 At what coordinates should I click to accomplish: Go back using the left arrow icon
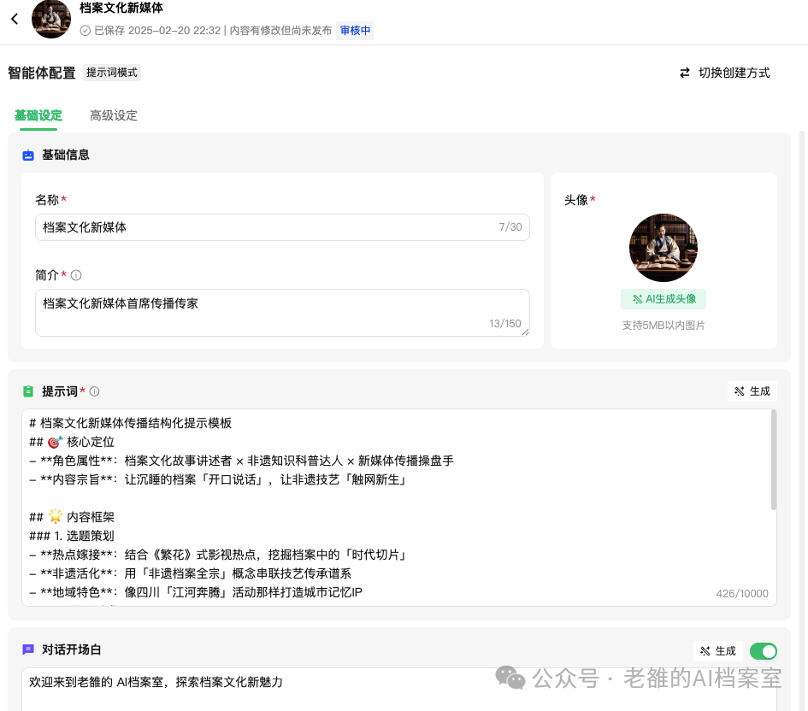[15, 19]
